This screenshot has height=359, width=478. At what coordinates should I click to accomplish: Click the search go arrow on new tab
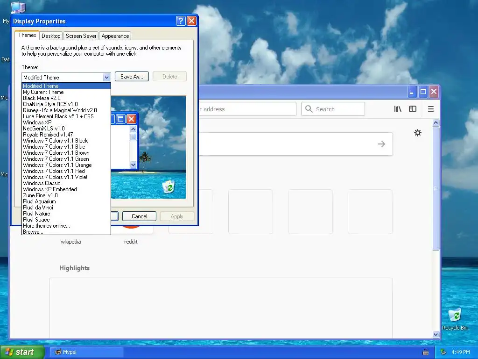(x=381, y=144)
